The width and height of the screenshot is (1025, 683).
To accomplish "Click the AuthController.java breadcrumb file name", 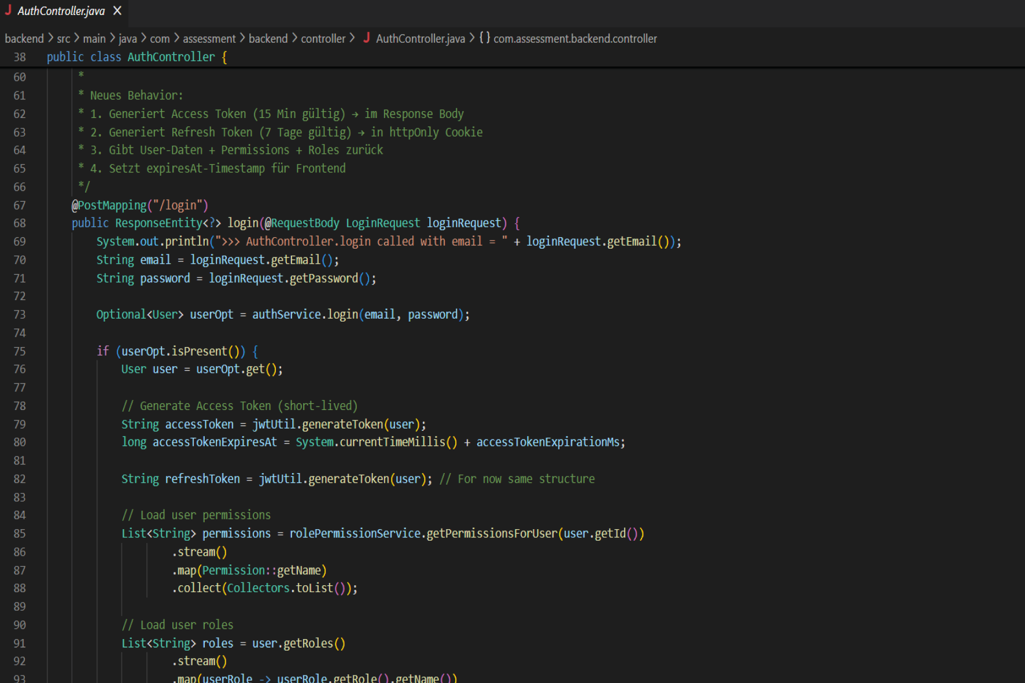I will (420, 39).
